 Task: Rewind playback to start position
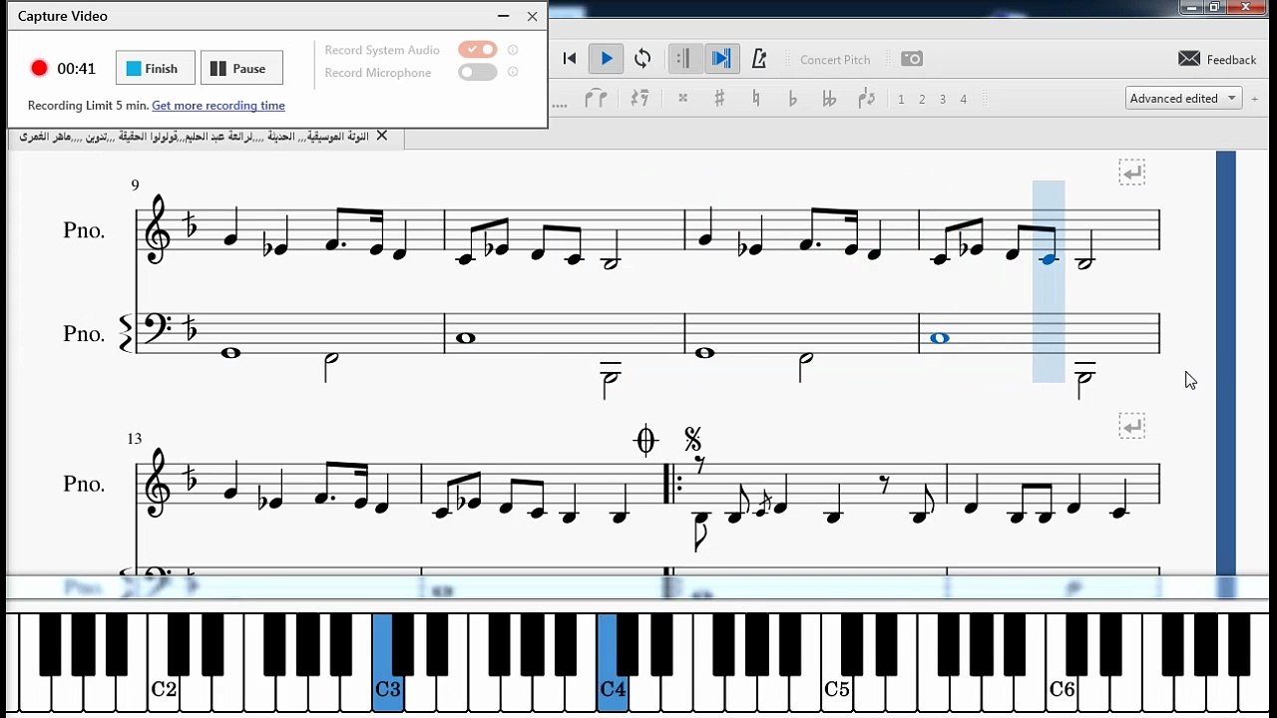(570, 59)
